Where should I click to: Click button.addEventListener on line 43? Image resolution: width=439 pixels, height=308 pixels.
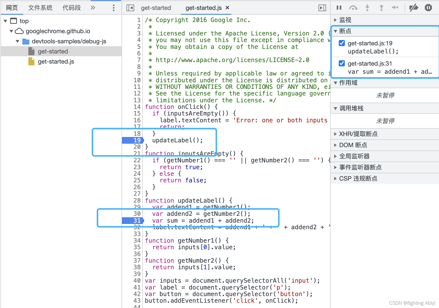[221, 301]
